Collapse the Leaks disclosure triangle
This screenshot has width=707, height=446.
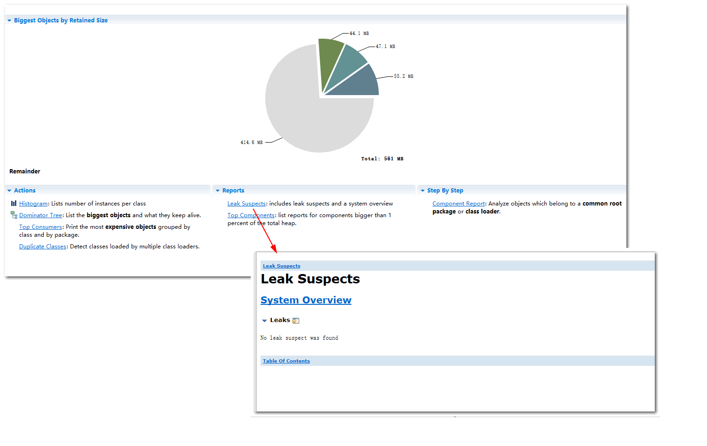click(264, 321)
